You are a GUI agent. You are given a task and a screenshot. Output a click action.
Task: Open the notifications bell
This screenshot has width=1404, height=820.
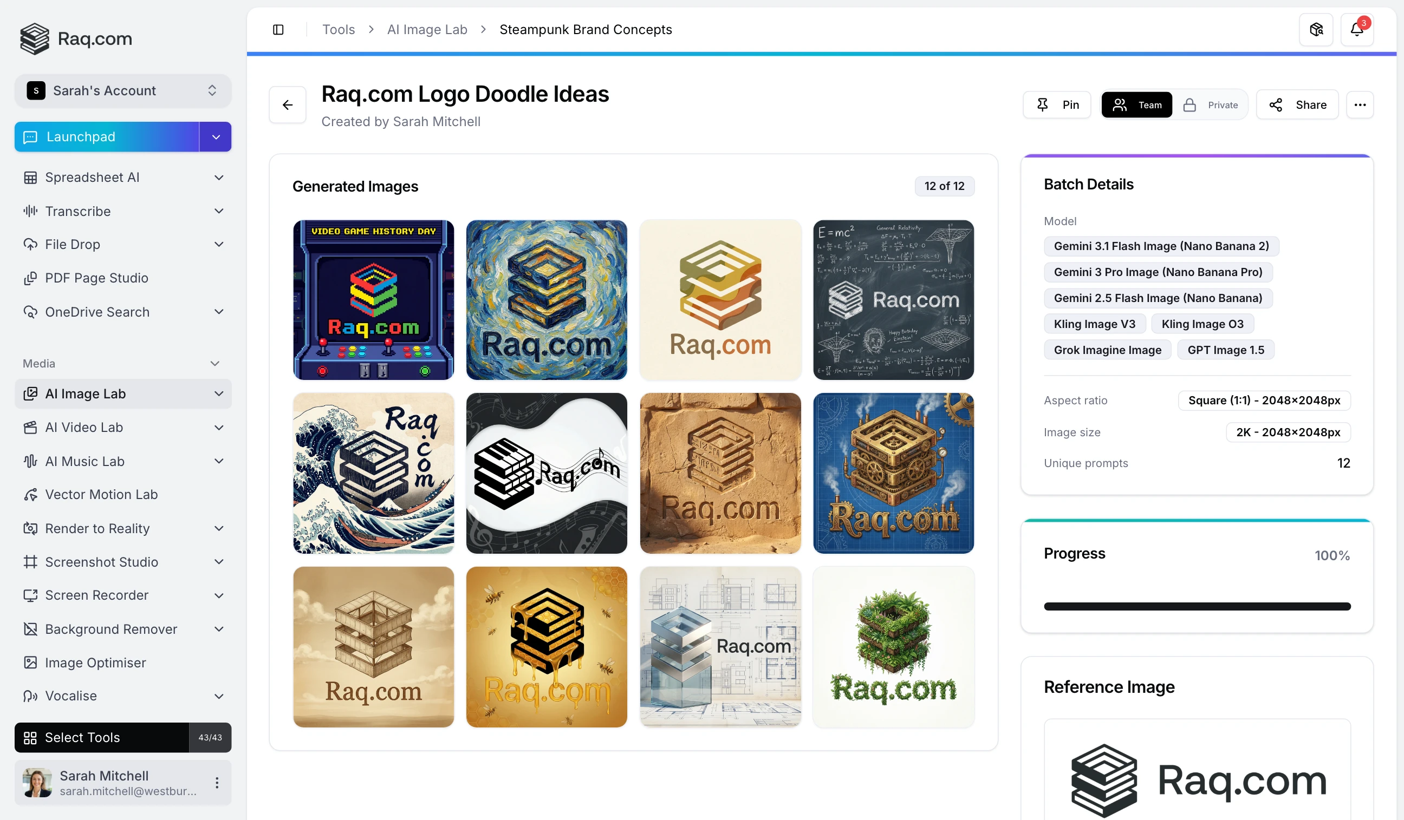click(1357, 29)
